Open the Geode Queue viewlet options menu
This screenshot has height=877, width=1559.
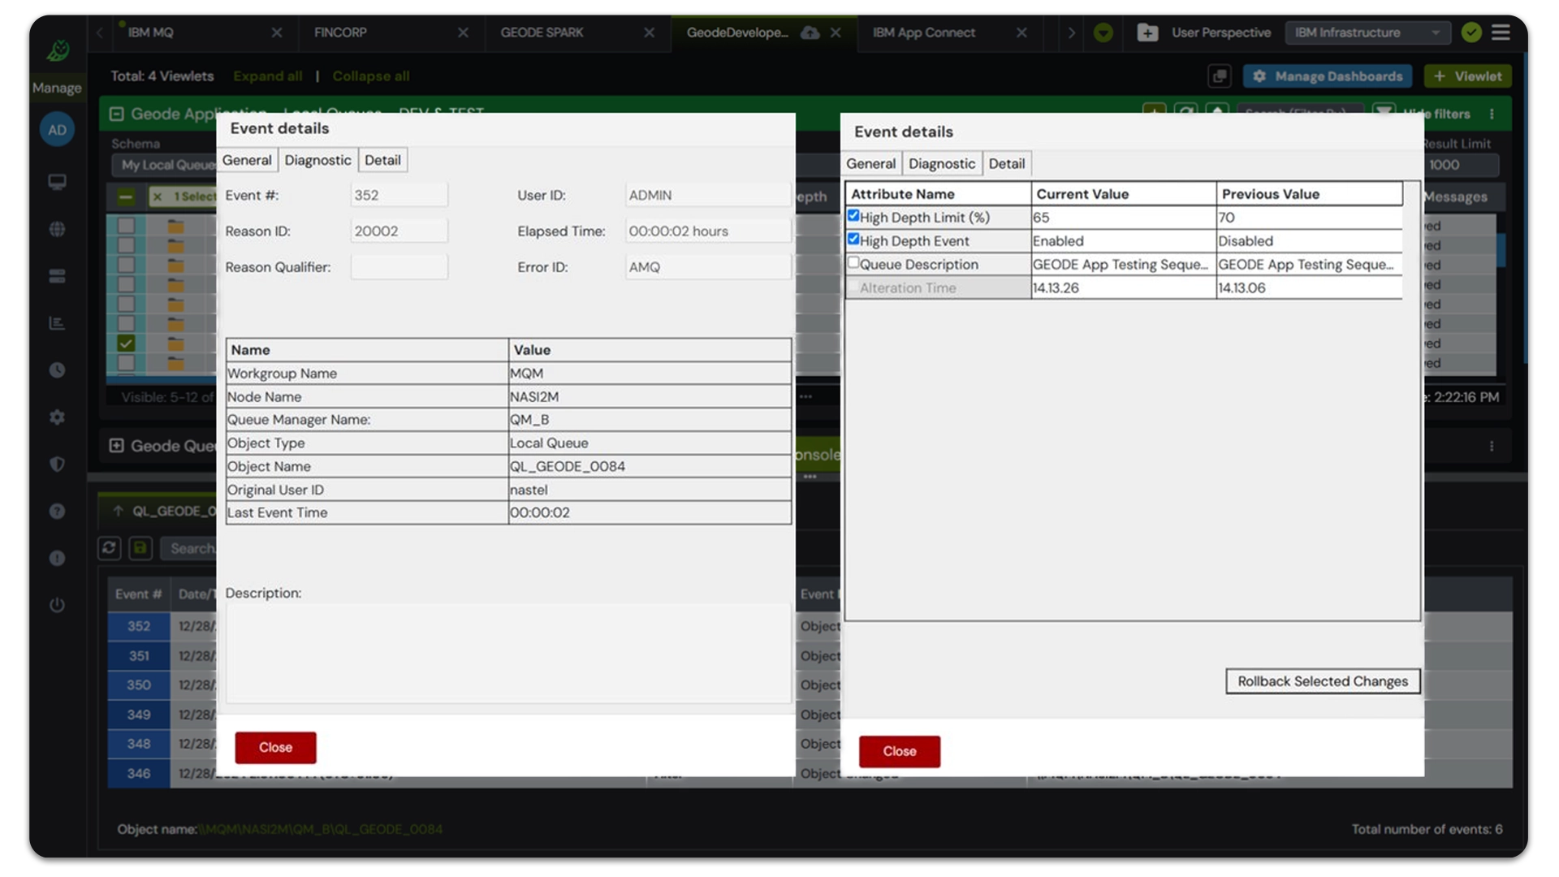1492,447
